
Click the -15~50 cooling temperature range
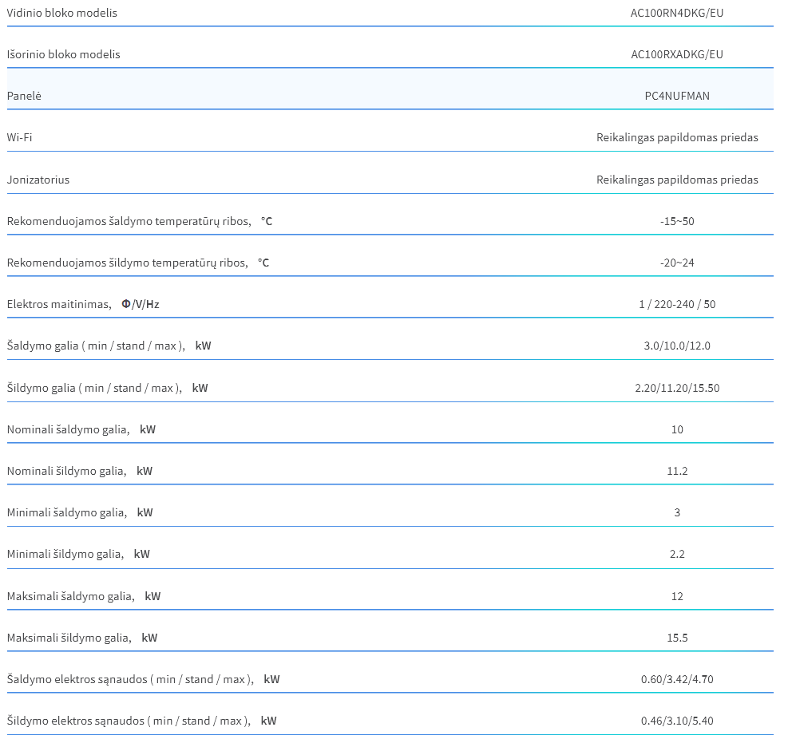pos(677,221)
